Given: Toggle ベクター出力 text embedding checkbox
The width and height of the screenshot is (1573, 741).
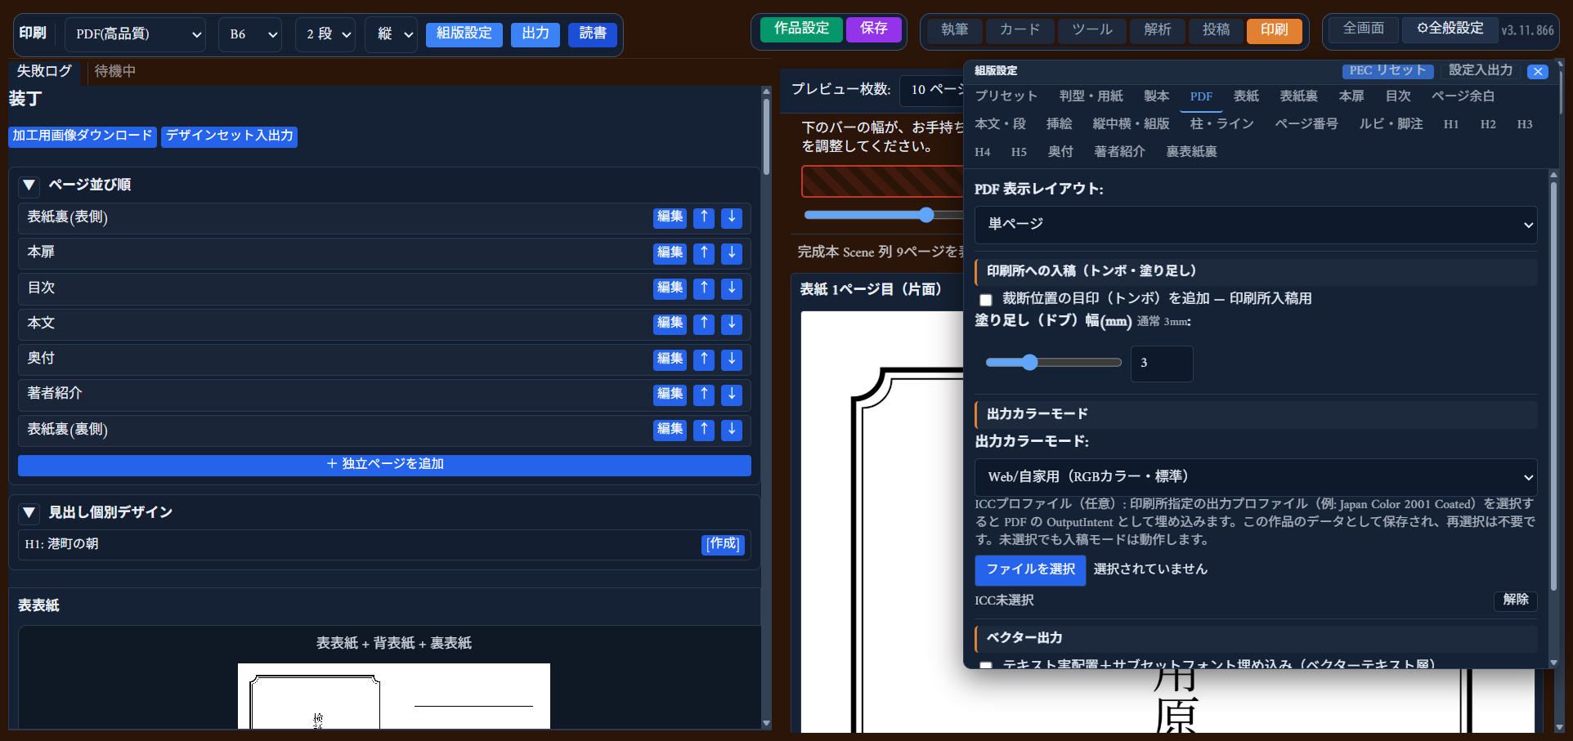Looking at the screenshot, I should pos(985,666).
